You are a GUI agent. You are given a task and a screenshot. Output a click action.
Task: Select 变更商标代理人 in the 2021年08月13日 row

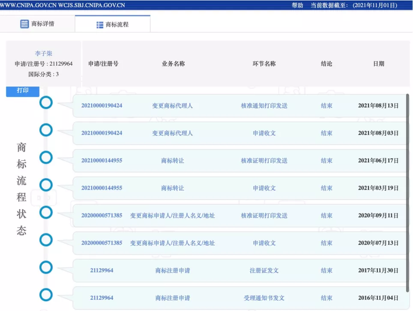(x=172, y=106)
